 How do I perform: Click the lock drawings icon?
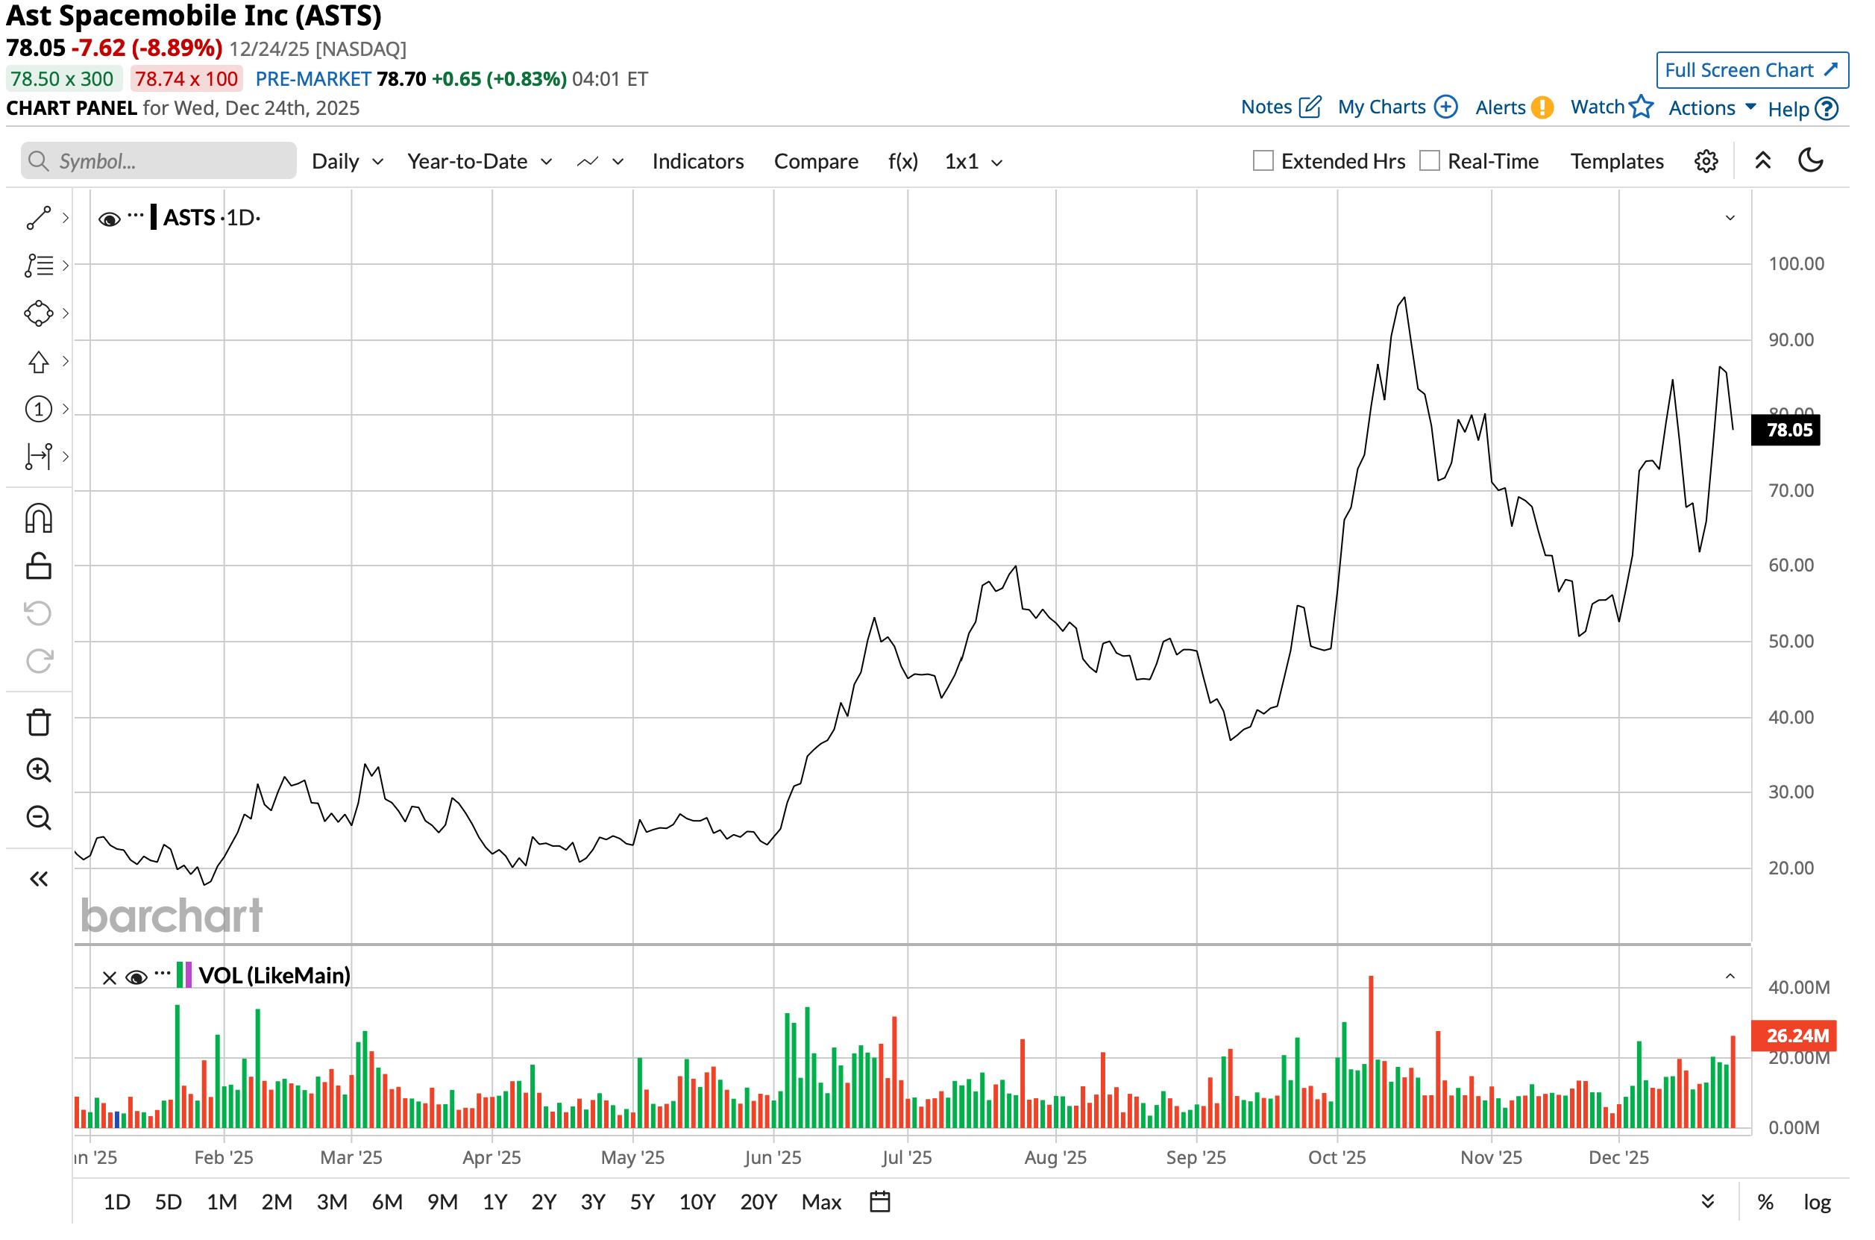point(38,567)
